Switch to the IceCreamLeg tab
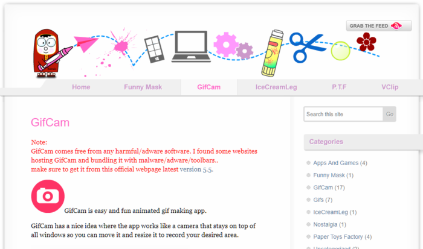423x249 pixels. pyautogui.click(x=276, y=87)
